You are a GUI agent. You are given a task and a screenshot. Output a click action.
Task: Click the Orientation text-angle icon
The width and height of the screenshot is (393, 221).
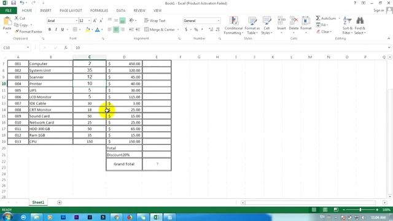pos(131,20)
